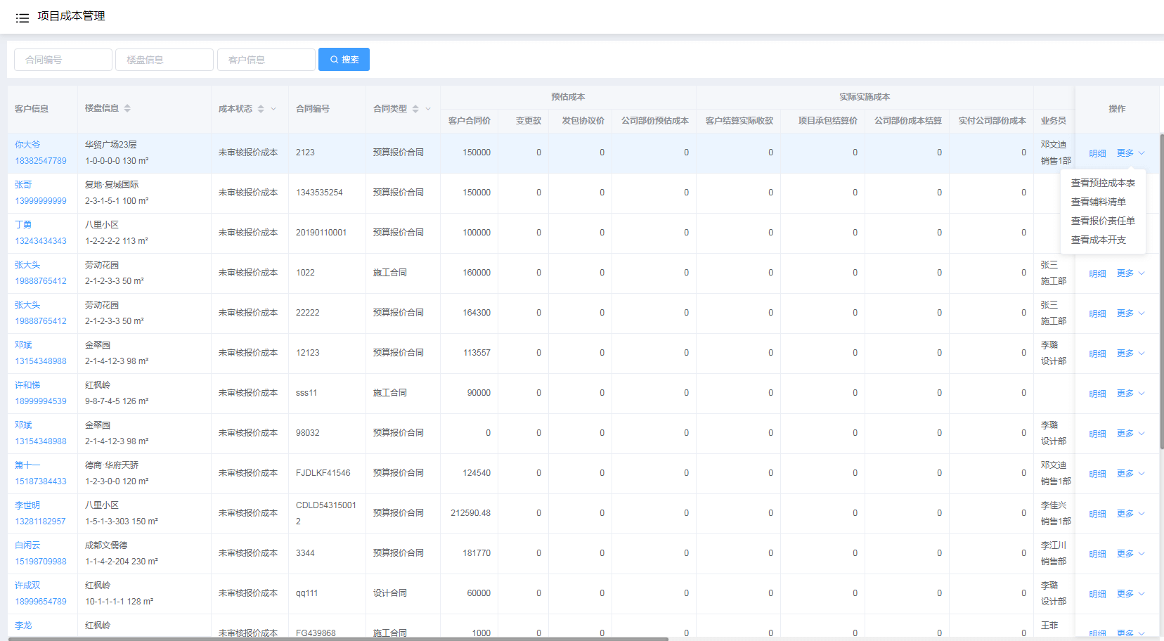Sort by the 成本状态 column arrows
Image resolution: width=1164 pixels, height=641 pixels.
(x=261, y=109)
